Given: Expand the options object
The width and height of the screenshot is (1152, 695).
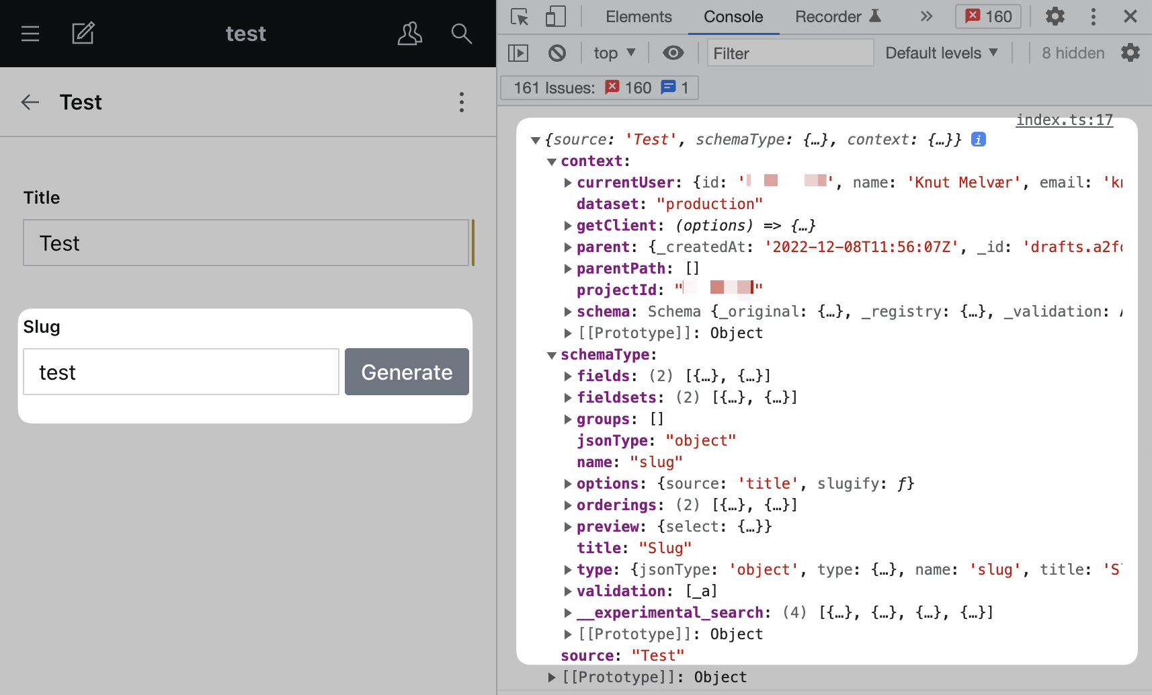Looking at the screenshot, I should pos(568,484).
